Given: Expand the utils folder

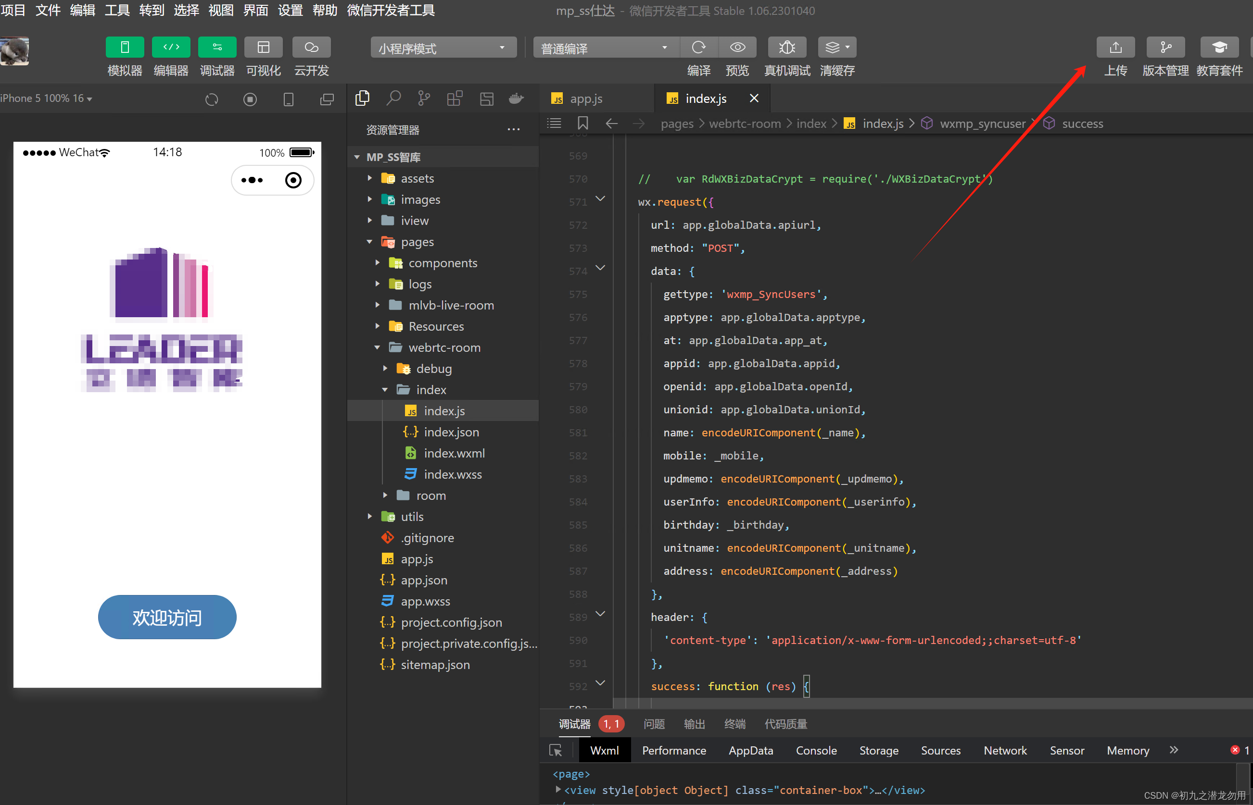Looking at the screenshot, I should coord(412,517).
